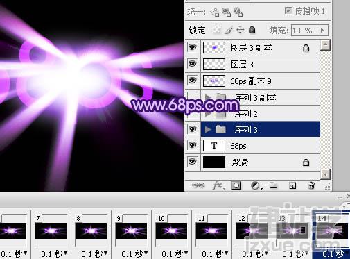Image resolution: width=350 pixels, height=259 pixels.
Task: Hide the 68ps text layer
Action: [193, 145]
